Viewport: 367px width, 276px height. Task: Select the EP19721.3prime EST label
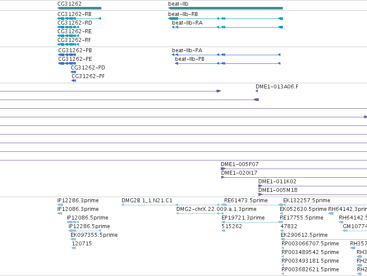click(x=243, y=218)
